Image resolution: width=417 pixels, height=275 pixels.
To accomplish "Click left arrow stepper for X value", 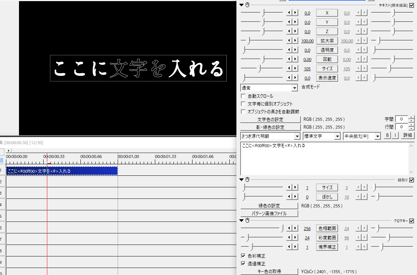I will [289, 13].
